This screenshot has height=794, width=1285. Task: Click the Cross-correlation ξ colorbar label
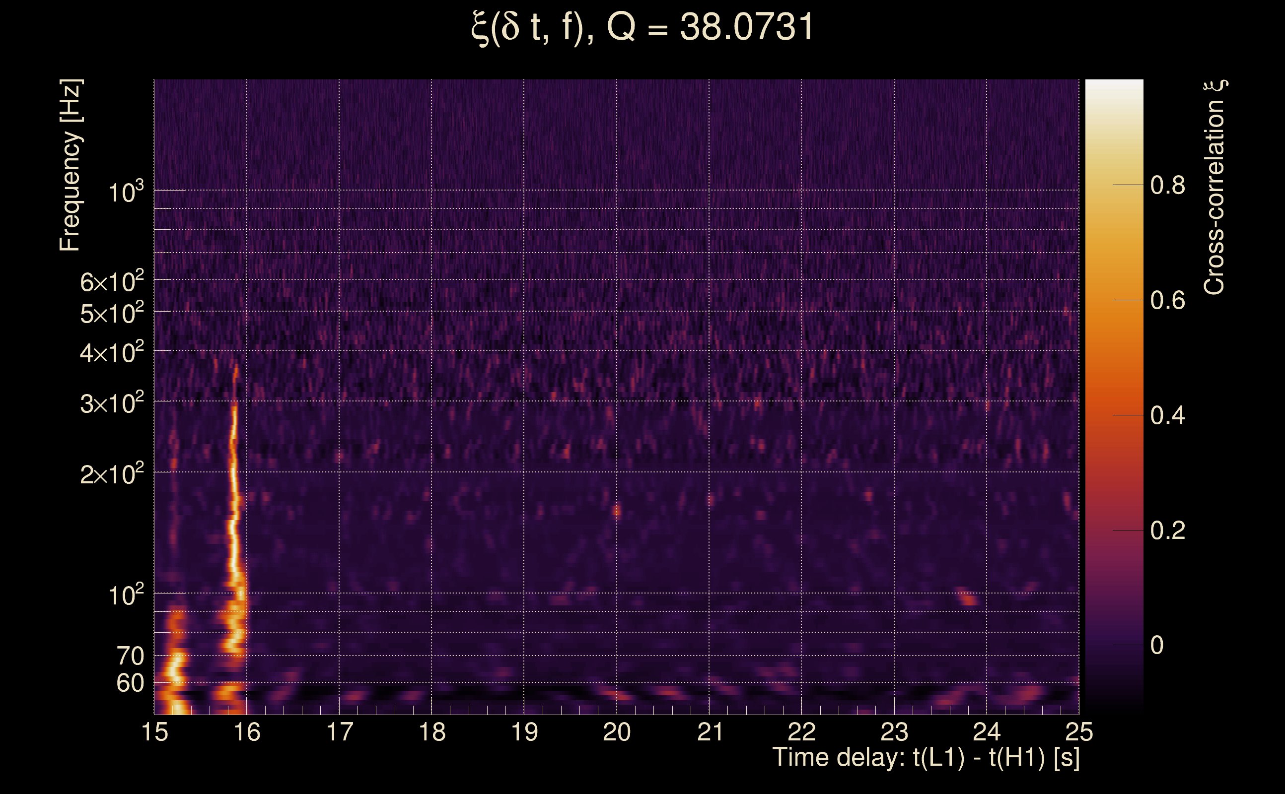point(1214,188)
